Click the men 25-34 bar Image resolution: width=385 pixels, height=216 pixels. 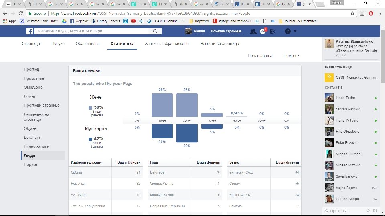pos(187,133)
